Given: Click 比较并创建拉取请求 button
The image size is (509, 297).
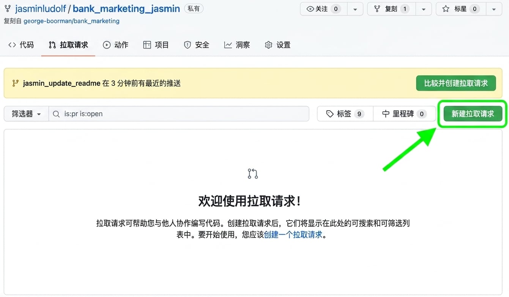Looking at the screenshot, I should [x=456, y=83].
